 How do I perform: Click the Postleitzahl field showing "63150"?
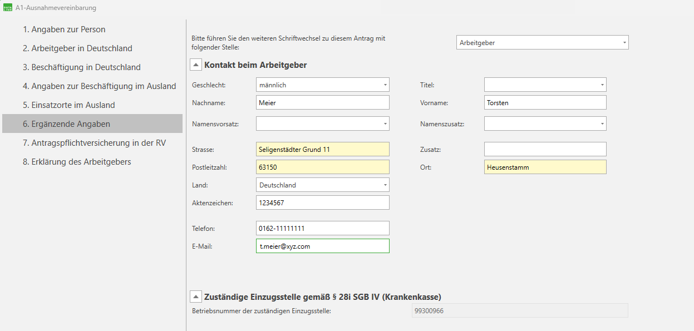323,166
